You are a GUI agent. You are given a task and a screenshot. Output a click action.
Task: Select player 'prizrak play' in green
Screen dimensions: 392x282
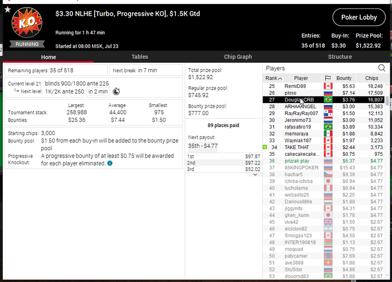pyautogui.click(x=297, y=161)
